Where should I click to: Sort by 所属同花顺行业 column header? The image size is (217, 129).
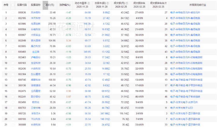click(x=198, y=5)
